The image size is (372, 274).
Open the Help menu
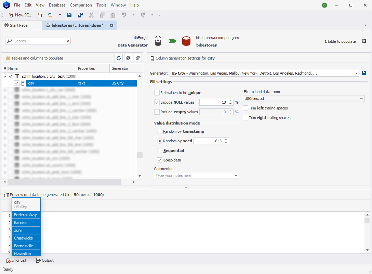[x=134, y=5]
